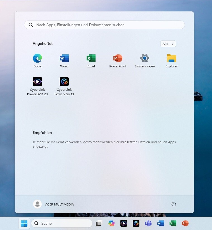This screenshot has height=230, width=212.
Task: Open Word from the taskbar
Action: [161, 223]
